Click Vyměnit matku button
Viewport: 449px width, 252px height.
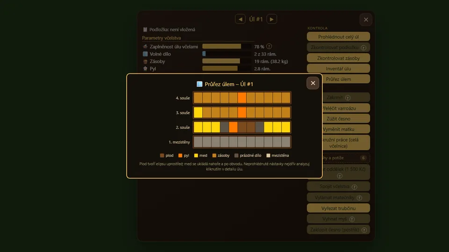click(346, 129)
